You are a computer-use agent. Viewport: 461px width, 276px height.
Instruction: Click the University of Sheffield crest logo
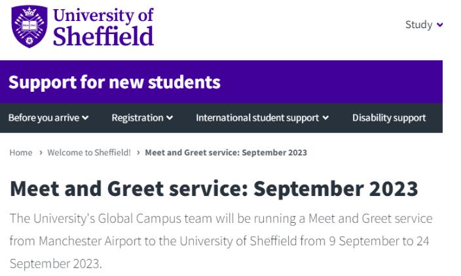coord(29,26)
